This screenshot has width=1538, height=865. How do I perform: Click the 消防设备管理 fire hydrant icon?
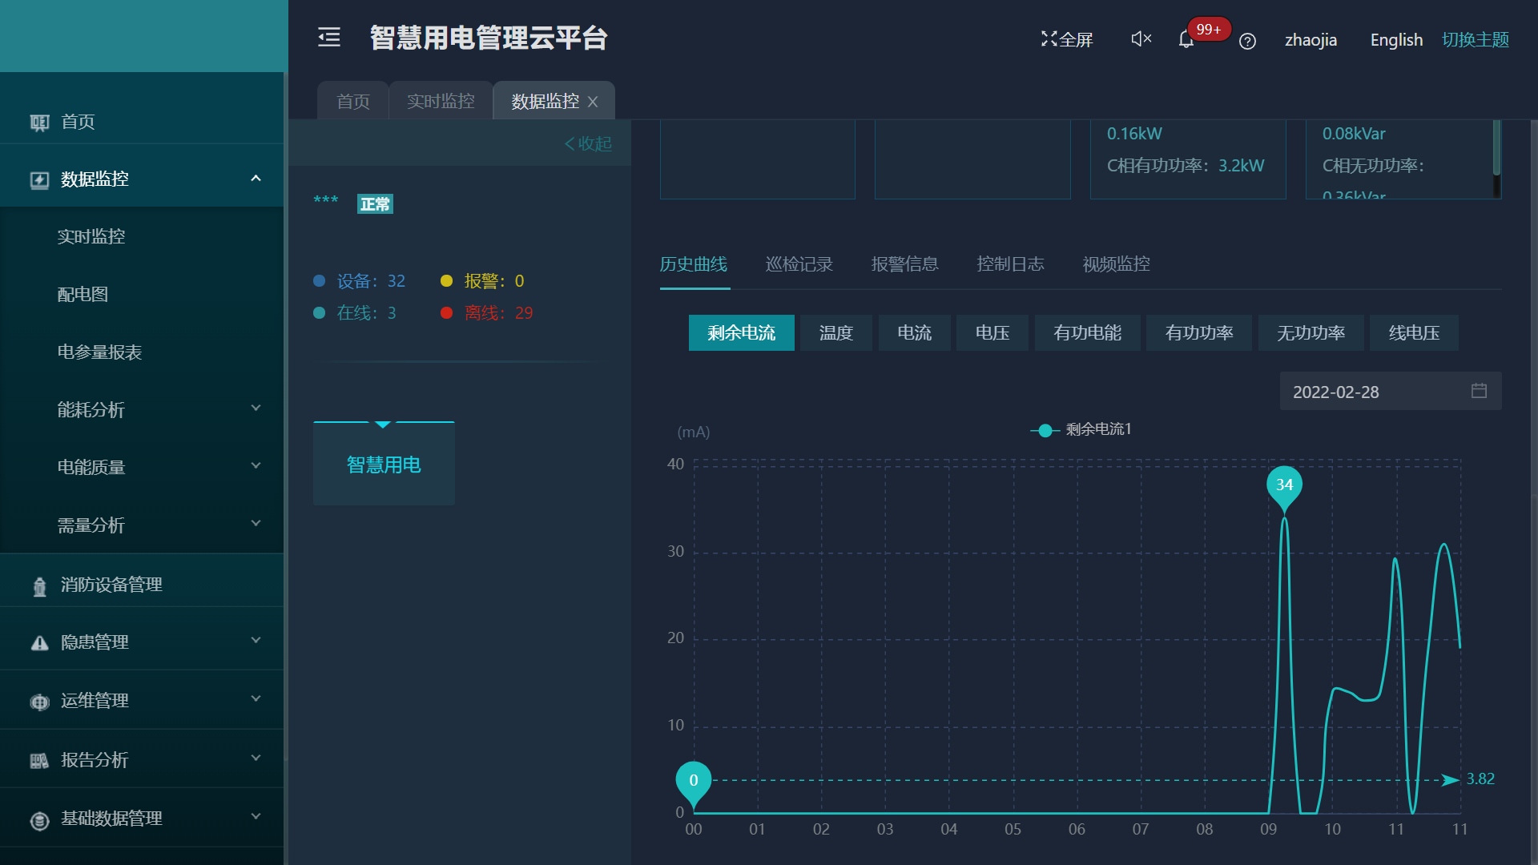(x=39, y=586)
